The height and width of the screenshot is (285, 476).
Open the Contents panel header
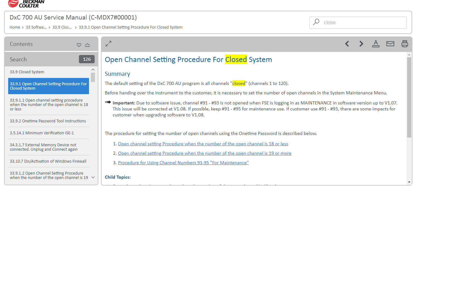pos(51,44)
